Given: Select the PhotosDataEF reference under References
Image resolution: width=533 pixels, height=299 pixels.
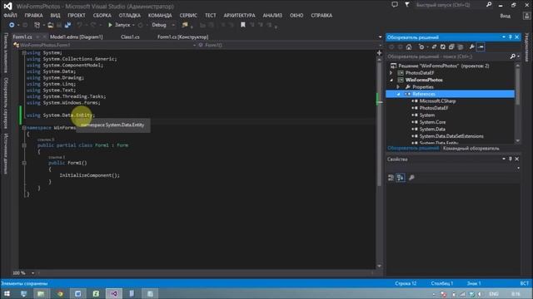Looking at the screenshot, I should pyautogui.click(x=433, y=108).
